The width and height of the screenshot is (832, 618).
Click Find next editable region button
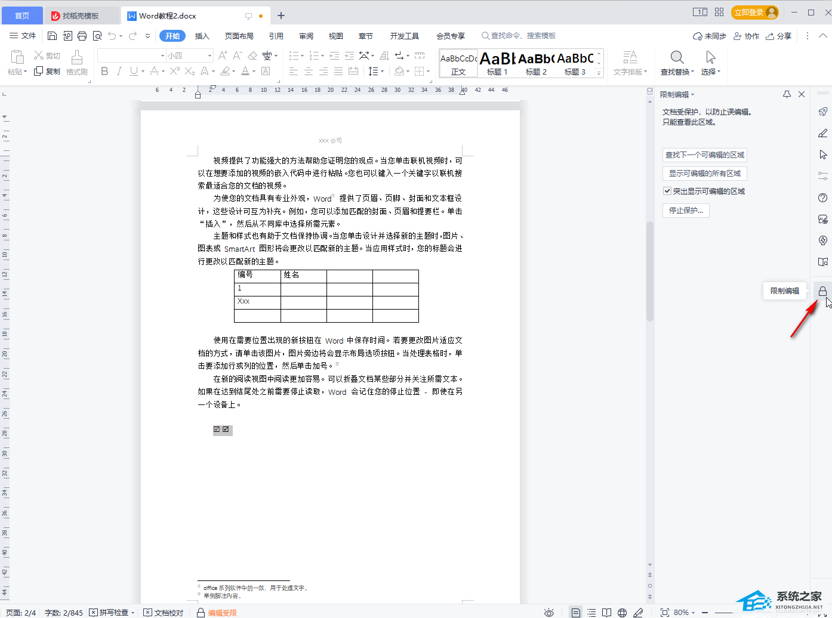(x=705, y=155)
